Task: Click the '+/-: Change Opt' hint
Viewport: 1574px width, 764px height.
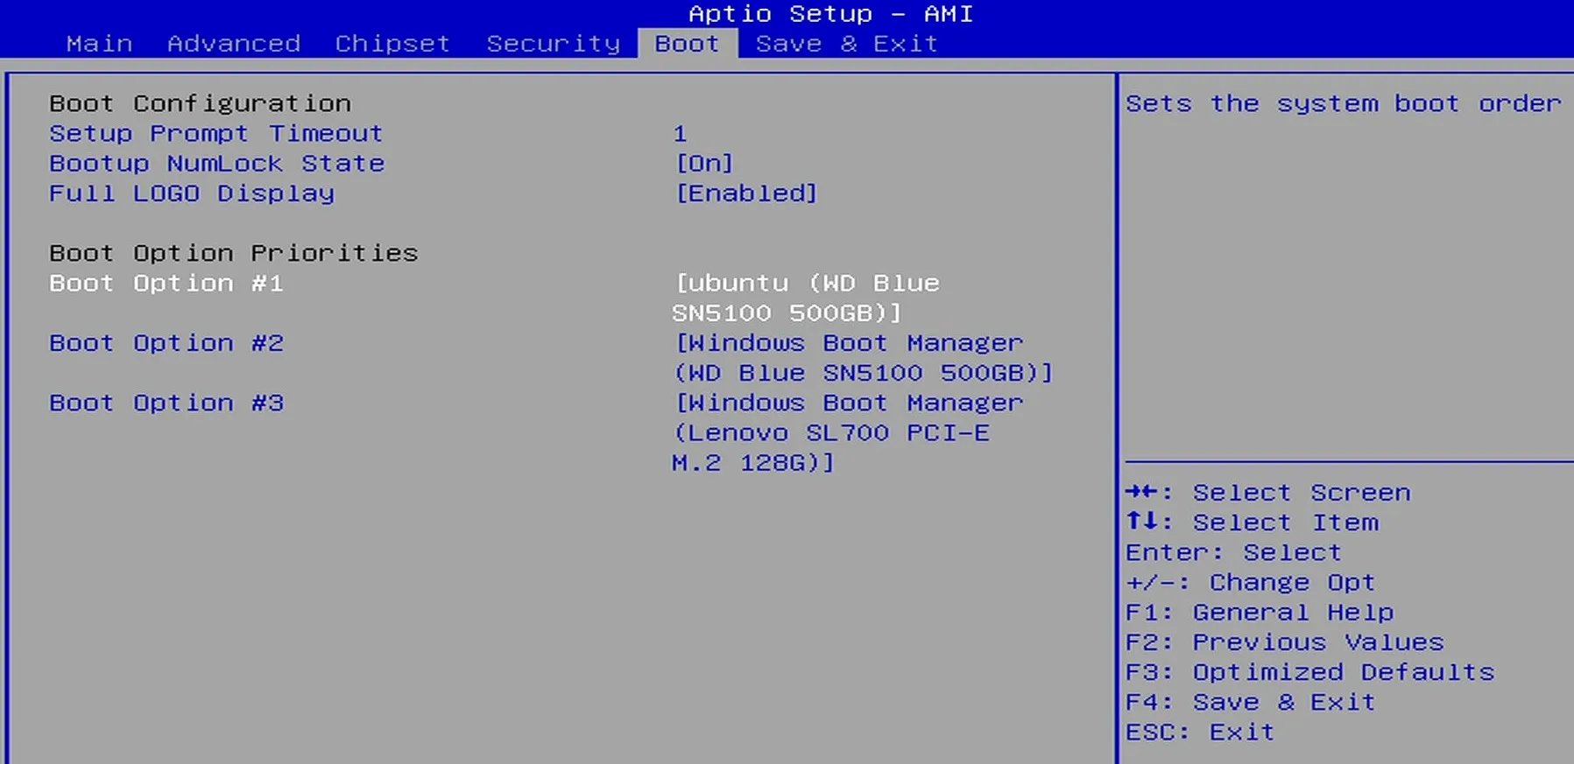Action: coord(1250,583)
